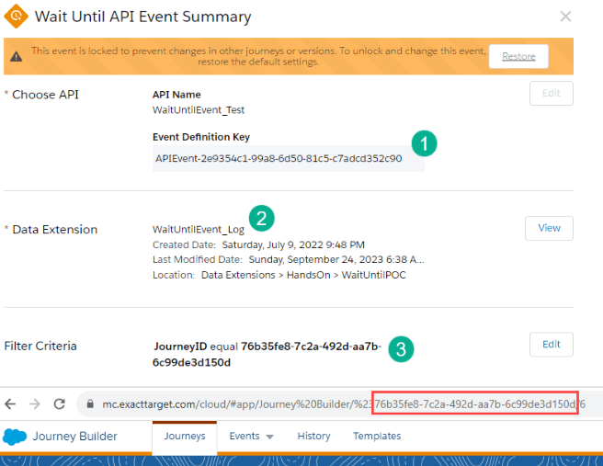This screenshot has height=466, width=603.
Task: Go back using browser back arrow
Action: pos(11,403)
